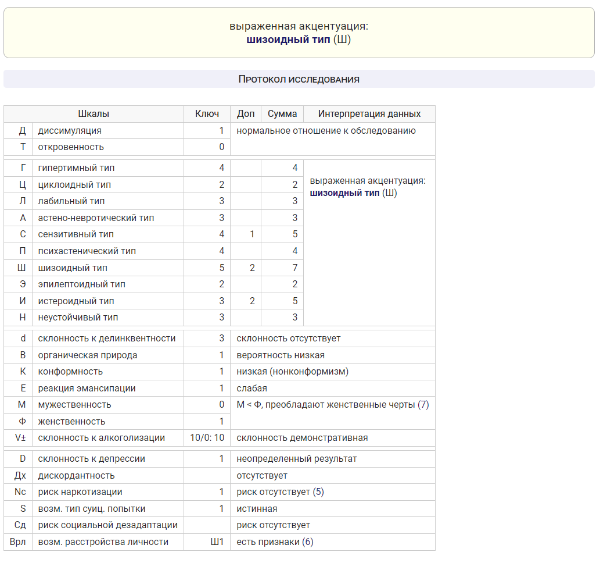Select the 'склонность к алкоголизации' row label
The height and width of the screenshot is (563, 600).
click(101, 438)
